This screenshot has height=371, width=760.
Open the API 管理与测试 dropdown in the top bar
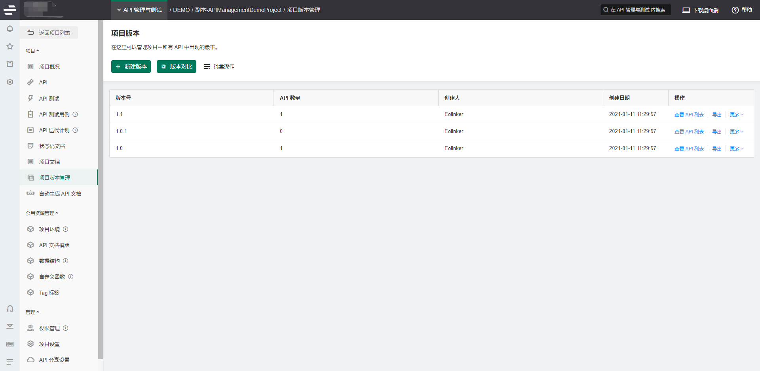pos(139,10)
